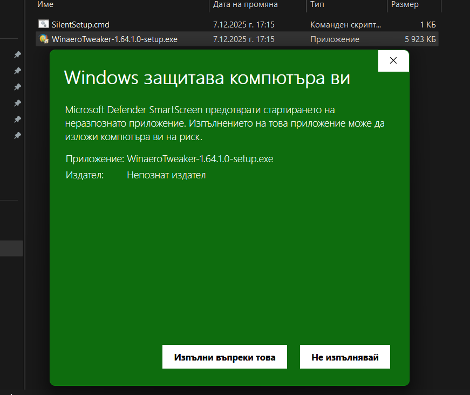Screen dimensions: 470x395
Task: Click the date cell of SilentSetup.cmd
Action: [244, 25]
